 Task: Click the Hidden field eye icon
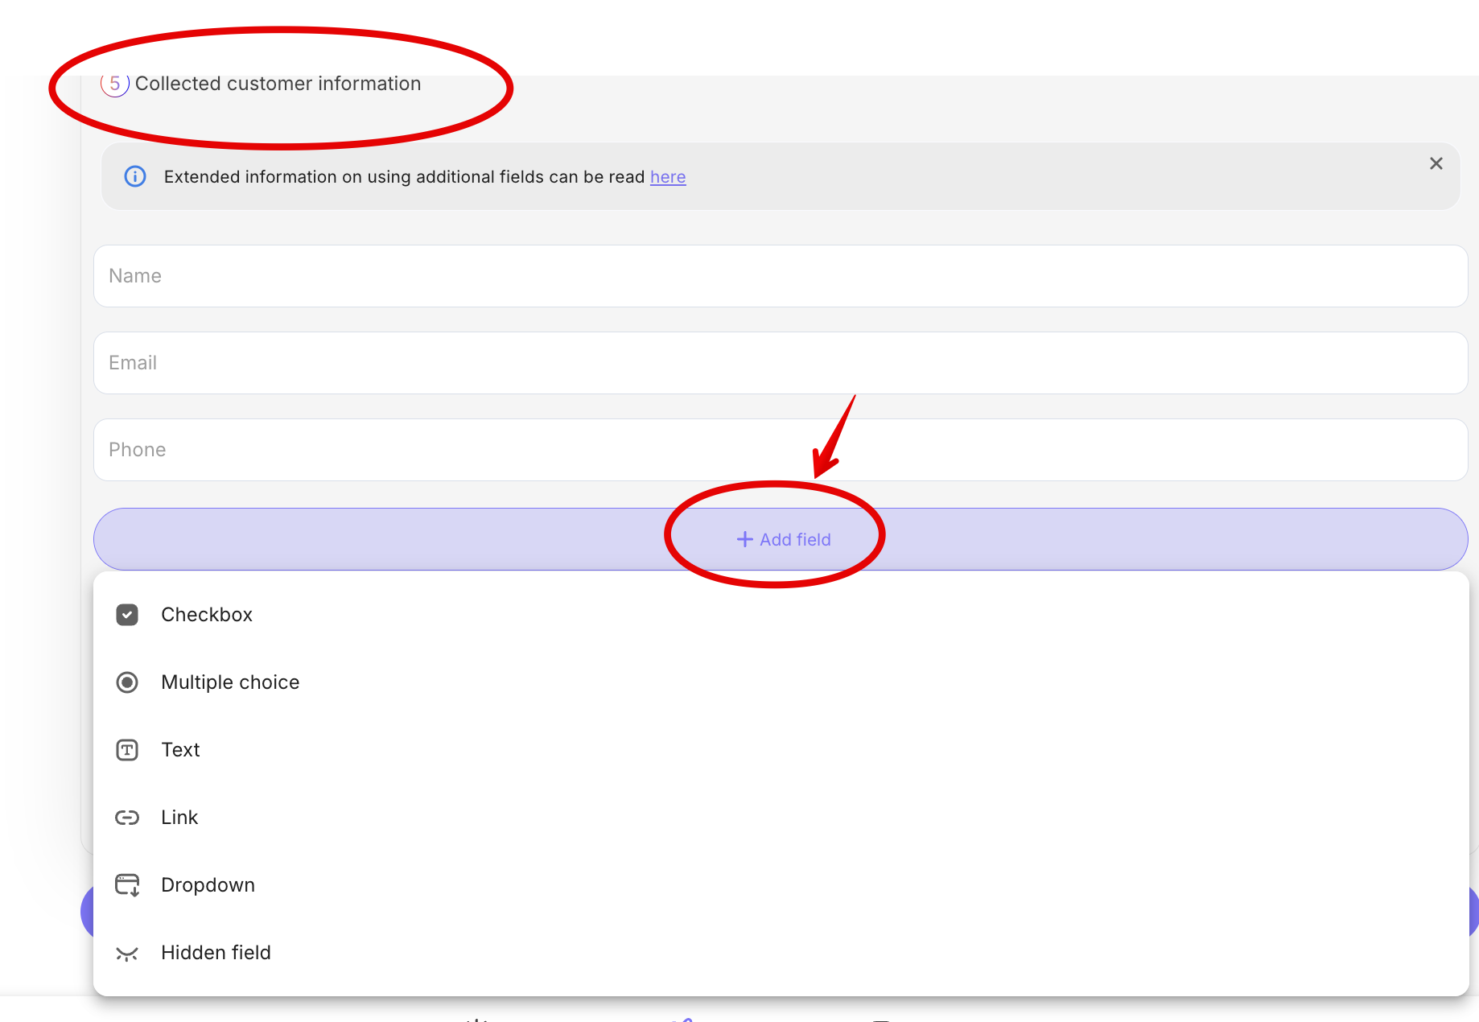point(127,954)
